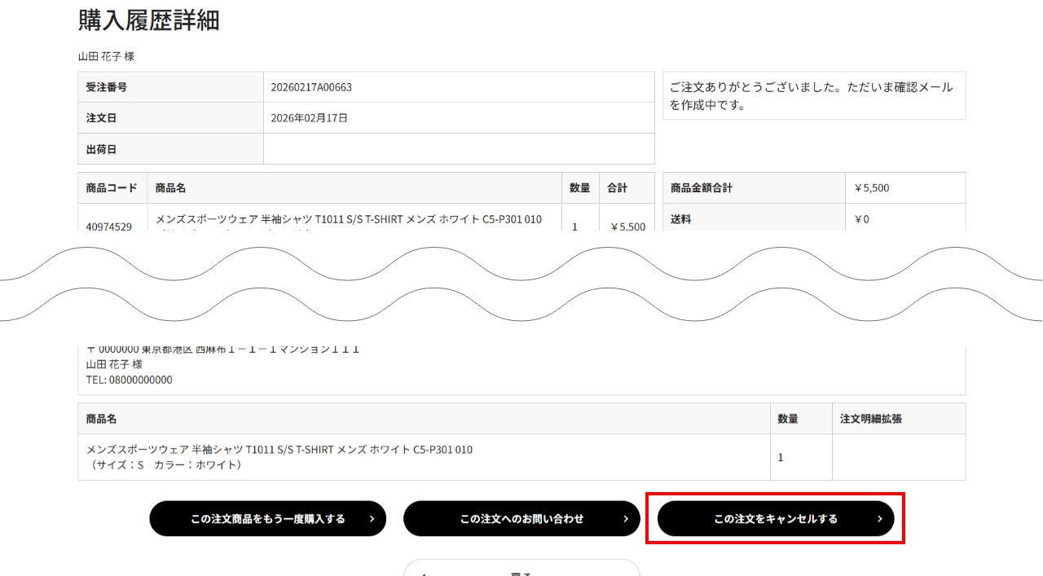Click customer name 山田 花子 様 below the heading
Viewport: 1043px width, 576px height.
pos(106,57)
